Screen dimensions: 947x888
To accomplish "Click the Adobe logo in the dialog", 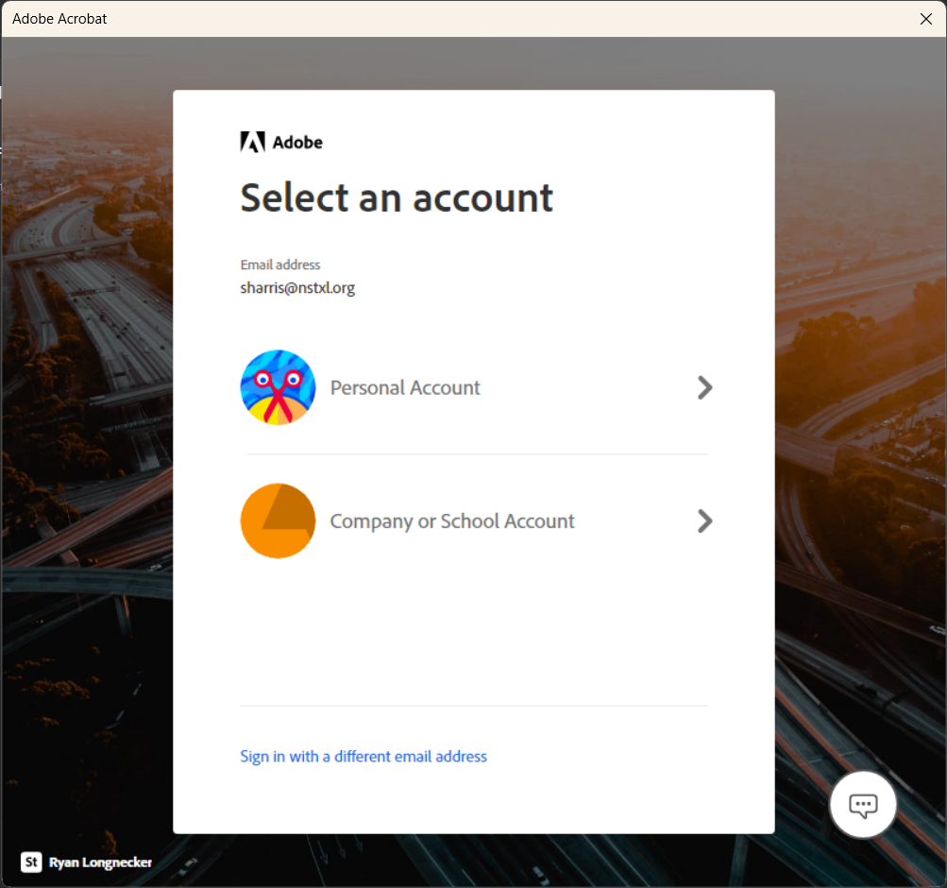I will point(281,142).
